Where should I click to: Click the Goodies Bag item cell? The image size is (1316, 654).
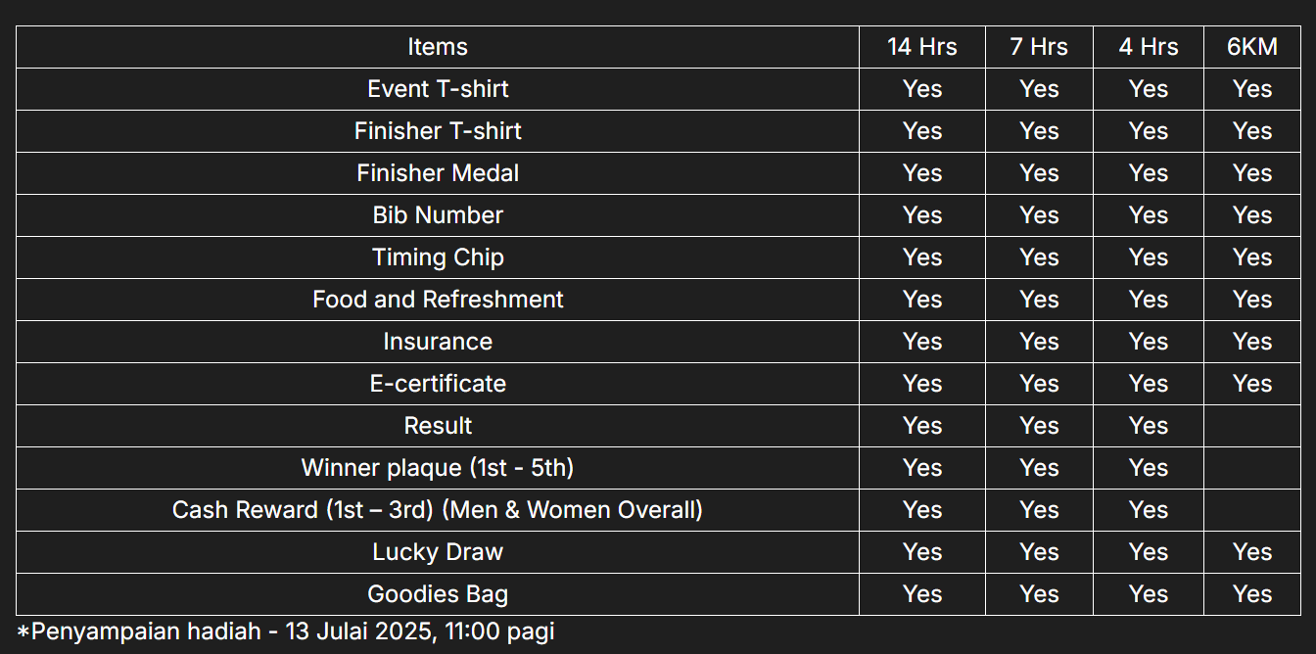click(x=438, y=594)
